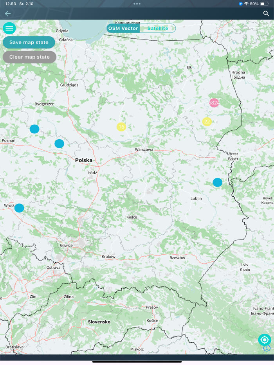Tap the Gdynia city label
Viewport: 274px width, 365px height.
point(62,31)
